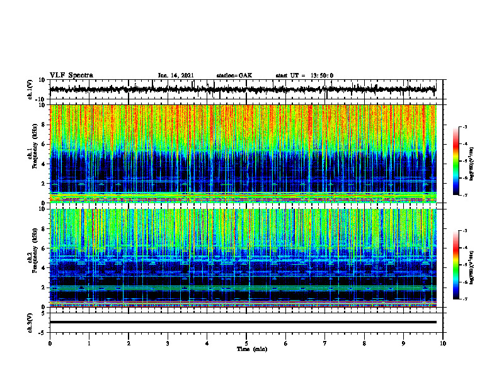
Task: Click the ch.1 "Frequency (kHz)" axis label
Action: [35, 147]
